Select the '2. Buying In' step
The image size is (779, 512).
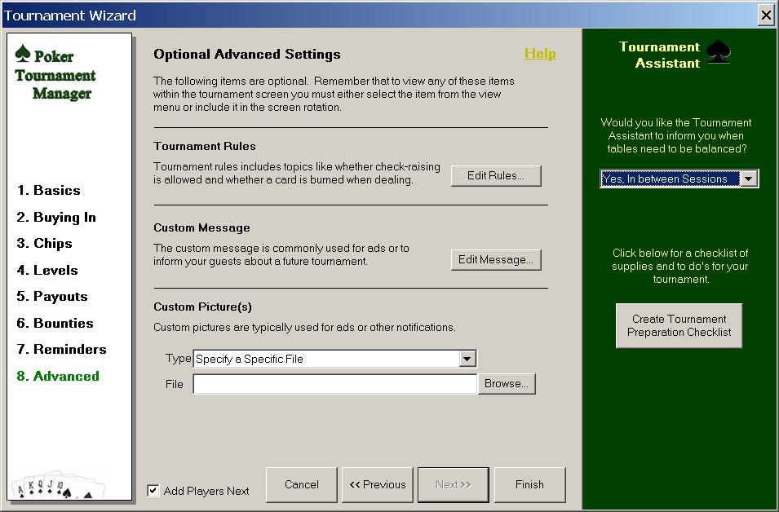tap(62, 217)
